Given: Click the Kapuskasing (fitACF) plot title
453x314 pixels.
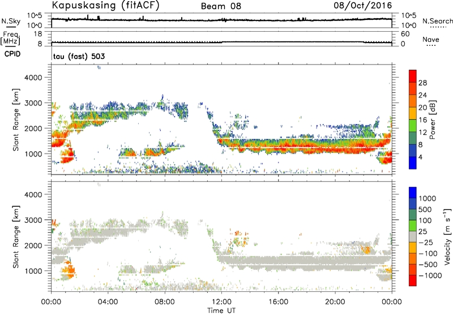Looking at the screenshot, I should 105,6.
